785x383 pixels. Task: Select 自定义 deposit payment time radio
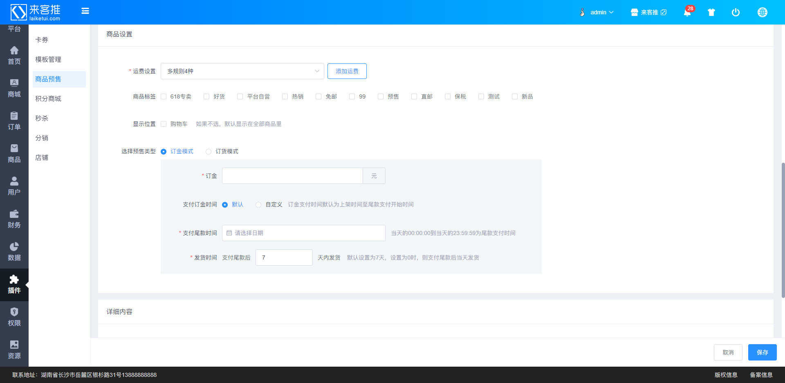258,205
